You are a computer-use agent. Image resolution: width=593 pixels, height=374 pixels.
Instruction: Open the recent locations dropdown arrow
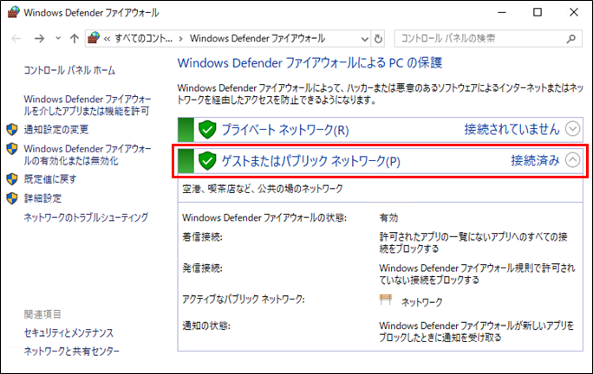(58, 38)
